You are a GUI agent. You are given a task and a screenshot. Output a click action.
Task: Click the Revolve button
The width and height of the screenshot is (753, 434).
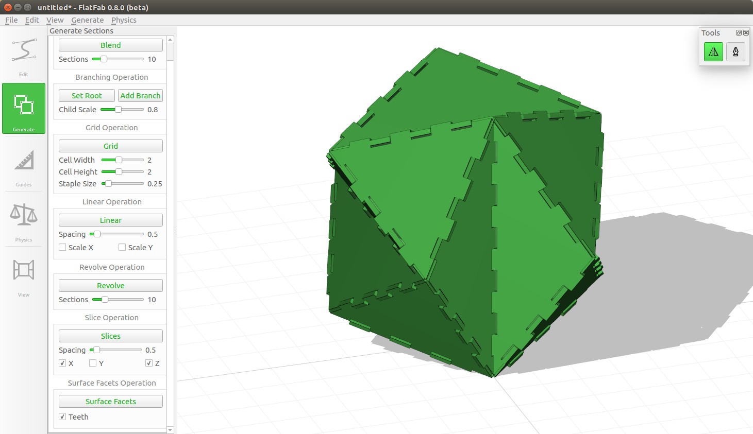111,286
